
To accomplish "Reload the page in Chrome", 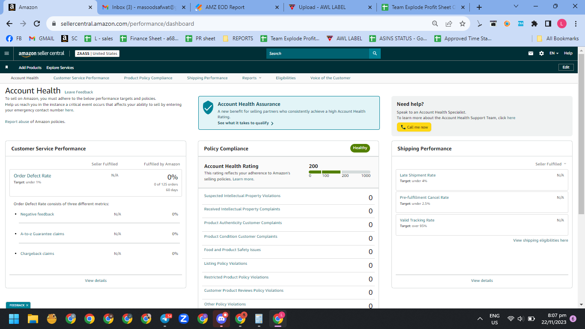I will [37, 24].
